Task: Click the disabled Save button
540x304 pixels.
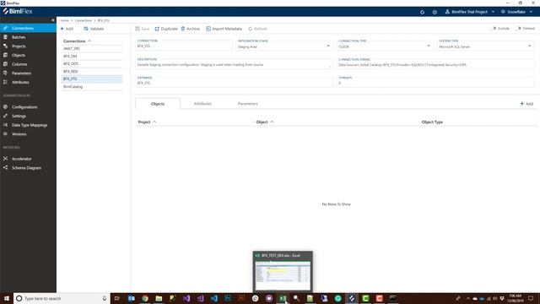Action: pos(143,29)
